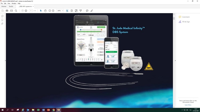Click Fit one full page icon

click(x=72, y=11)
